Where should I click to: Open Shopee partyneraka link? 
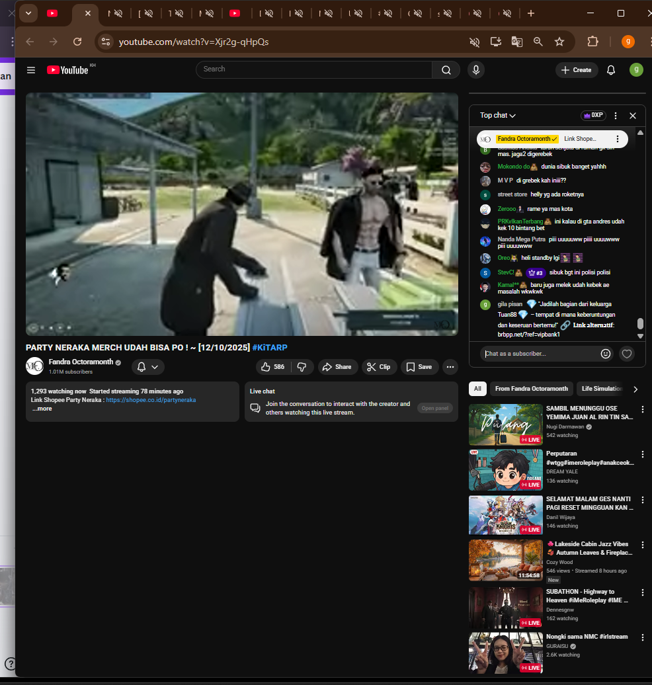[151, 400]
